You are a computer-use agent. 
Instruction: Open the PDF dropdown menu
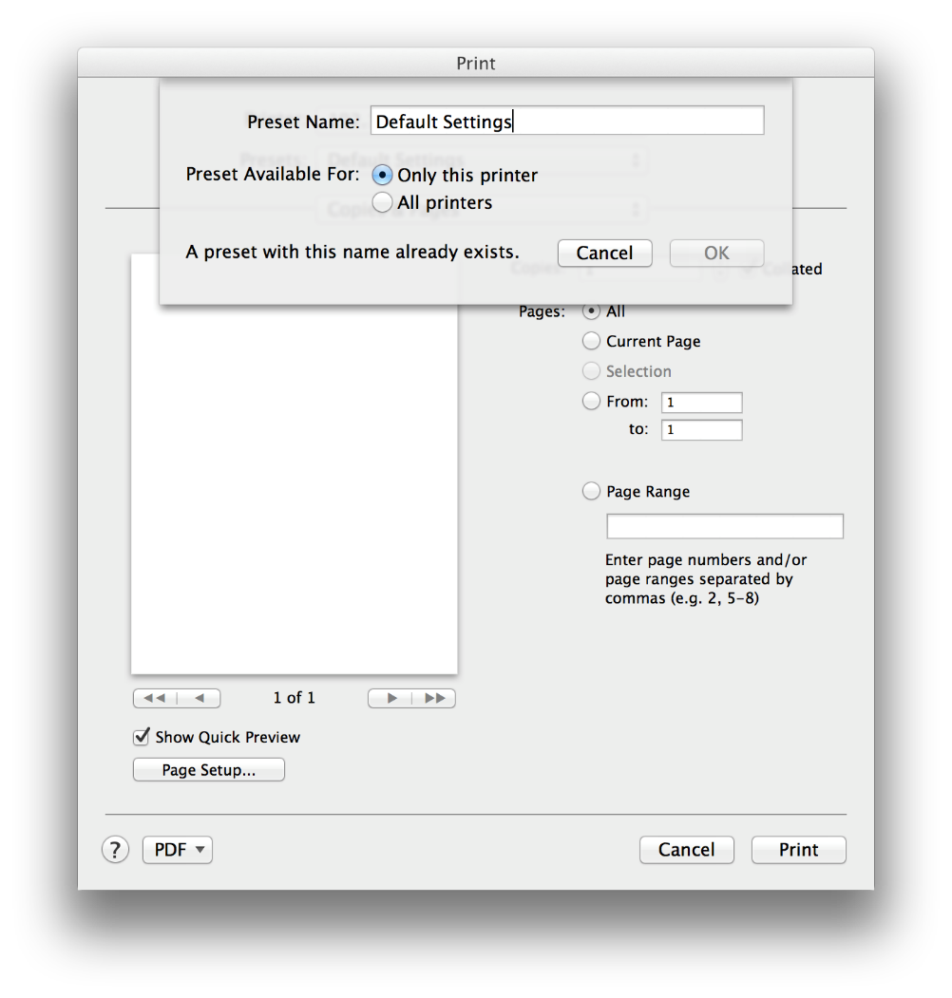tap(177, 850)
